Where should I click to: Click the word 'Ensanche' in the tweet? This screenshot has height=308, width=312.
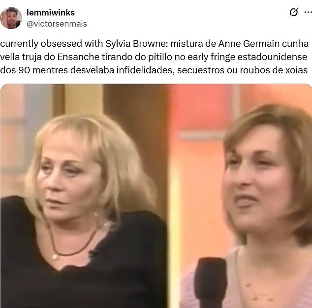point(78,57)
